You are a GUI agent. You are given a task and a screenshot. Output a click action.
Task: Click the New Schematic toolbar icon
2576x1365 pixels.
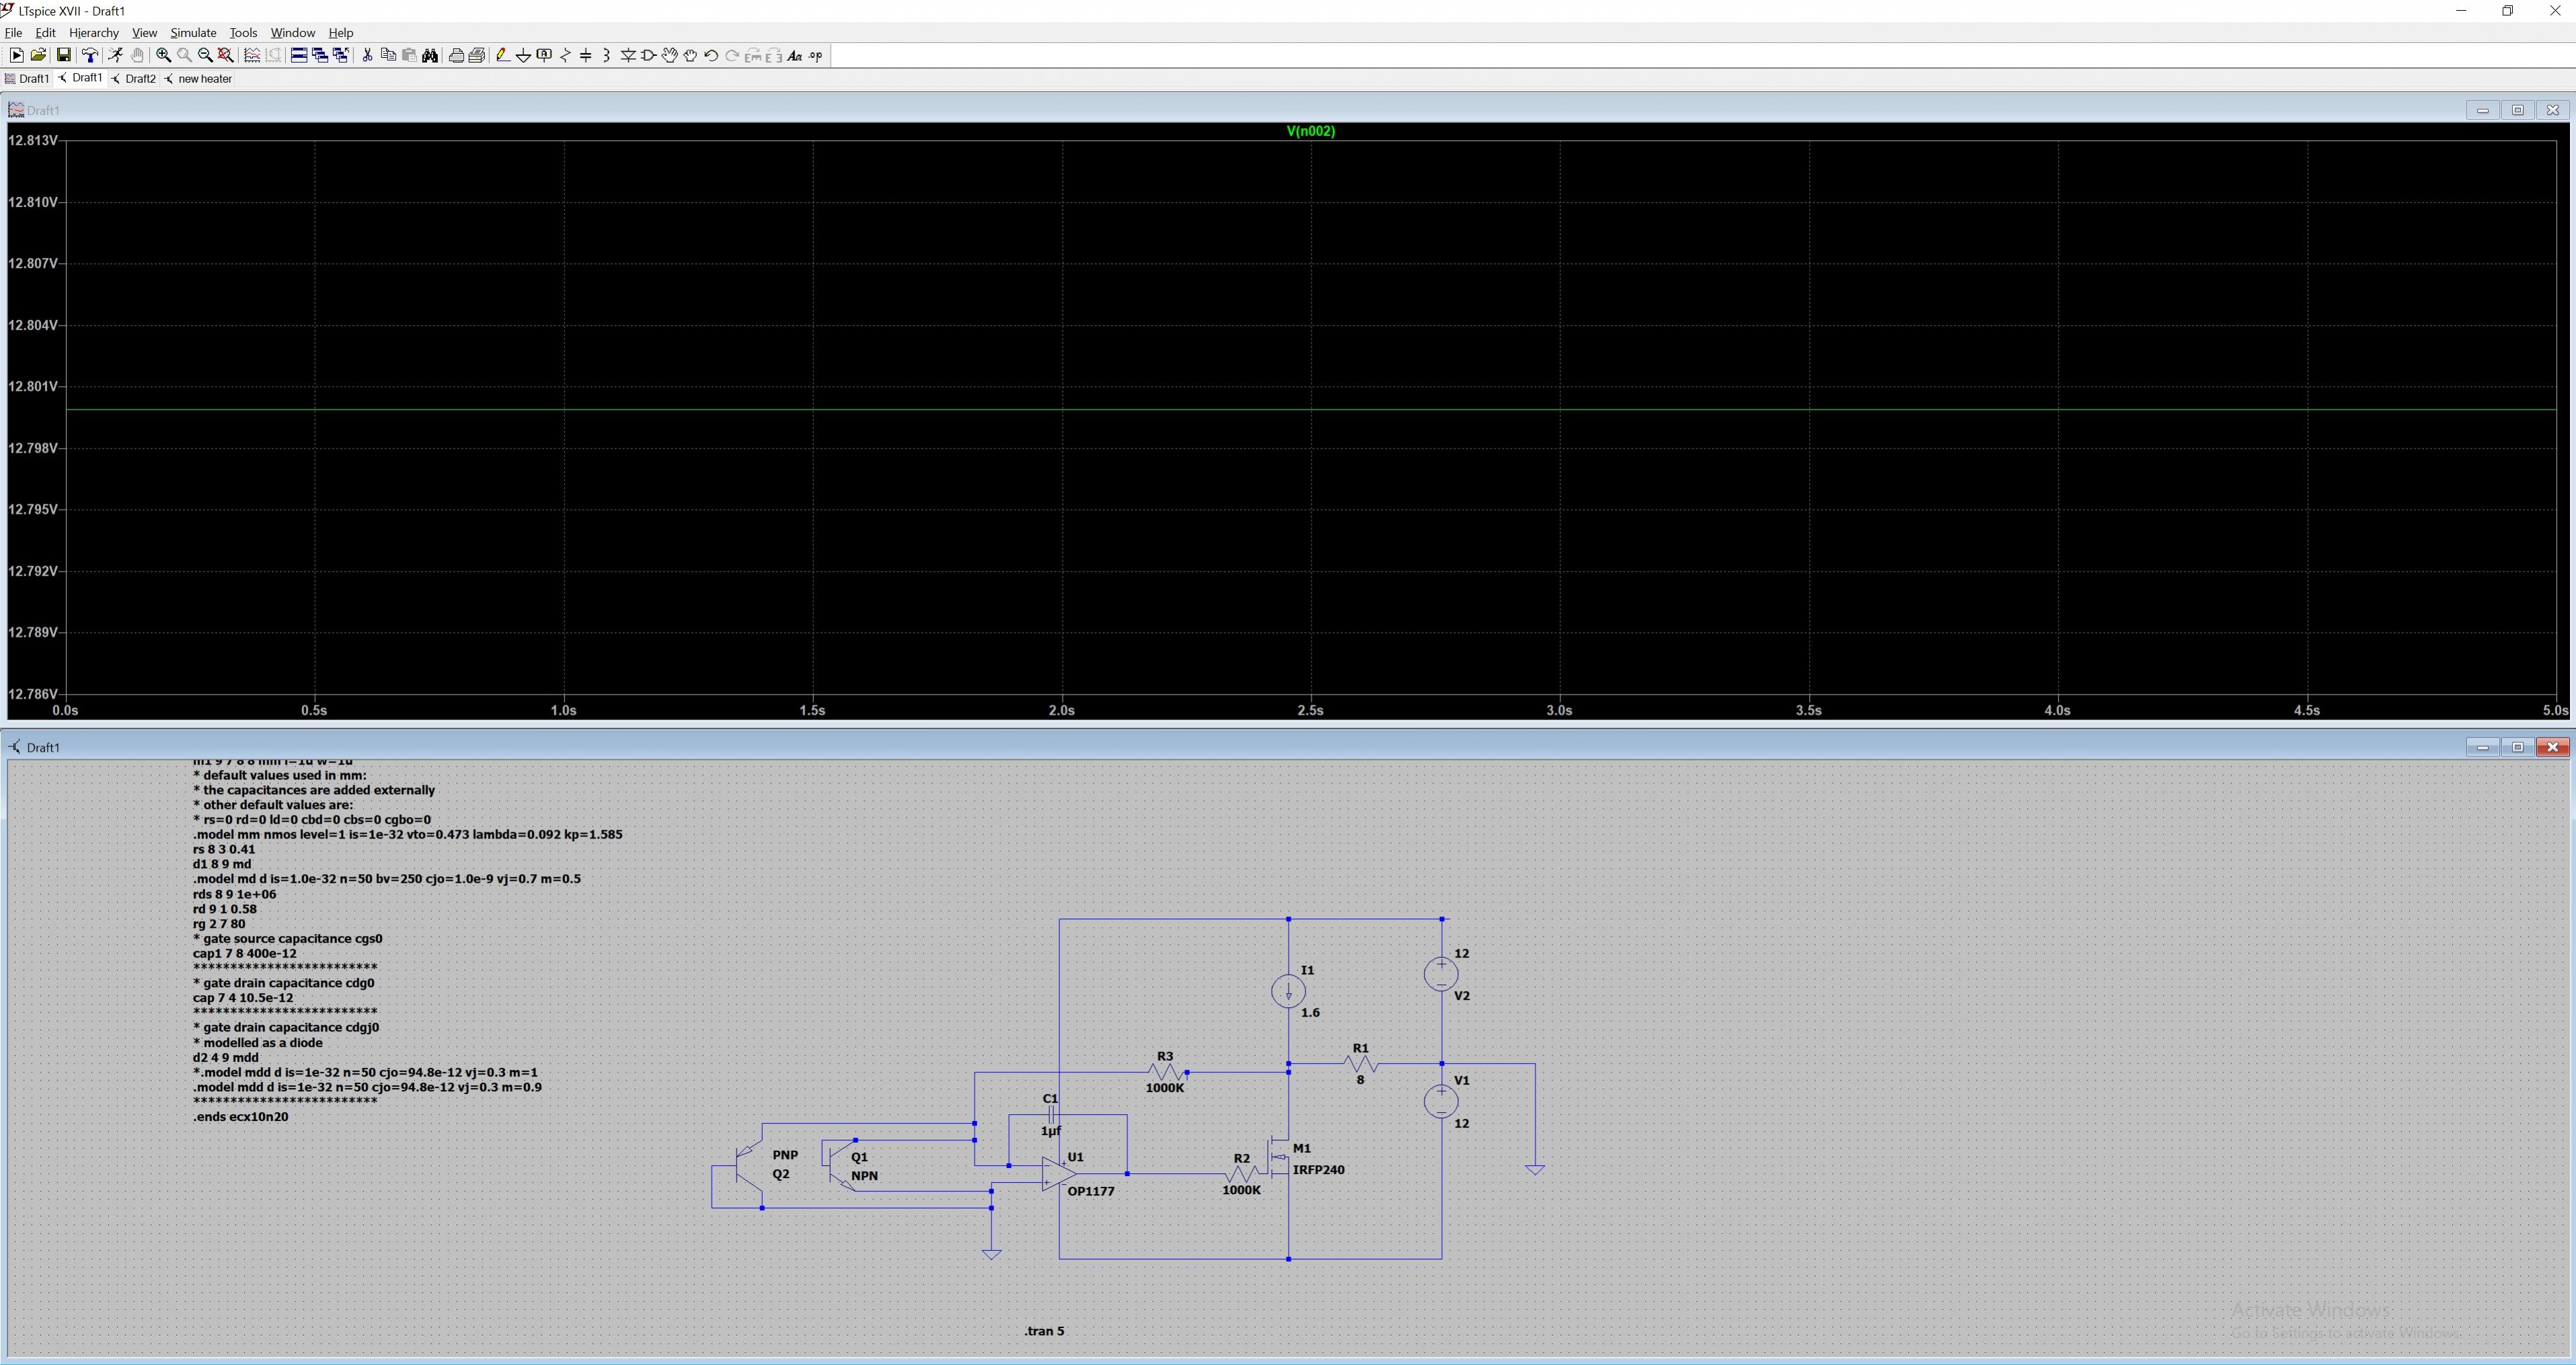point(17,56)
